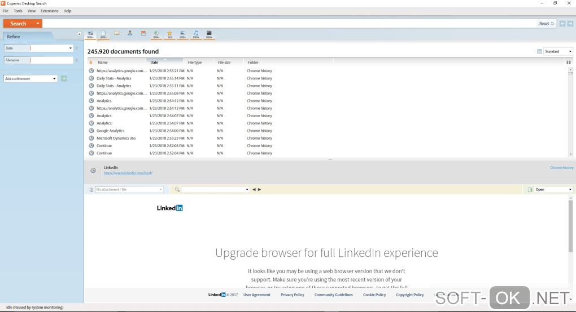The width and height of the screenshot is (576, 312).
Task: Sort results by File type column
Action: click(198, 63)
